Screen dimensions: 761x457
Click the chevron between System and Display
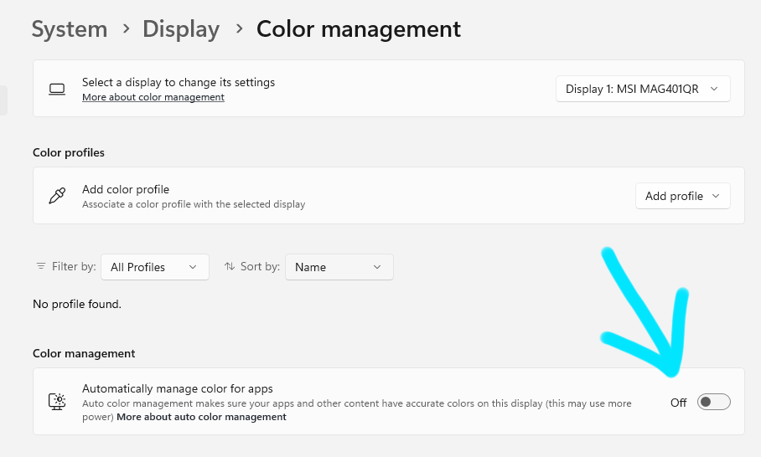click(x=126, y=28)
